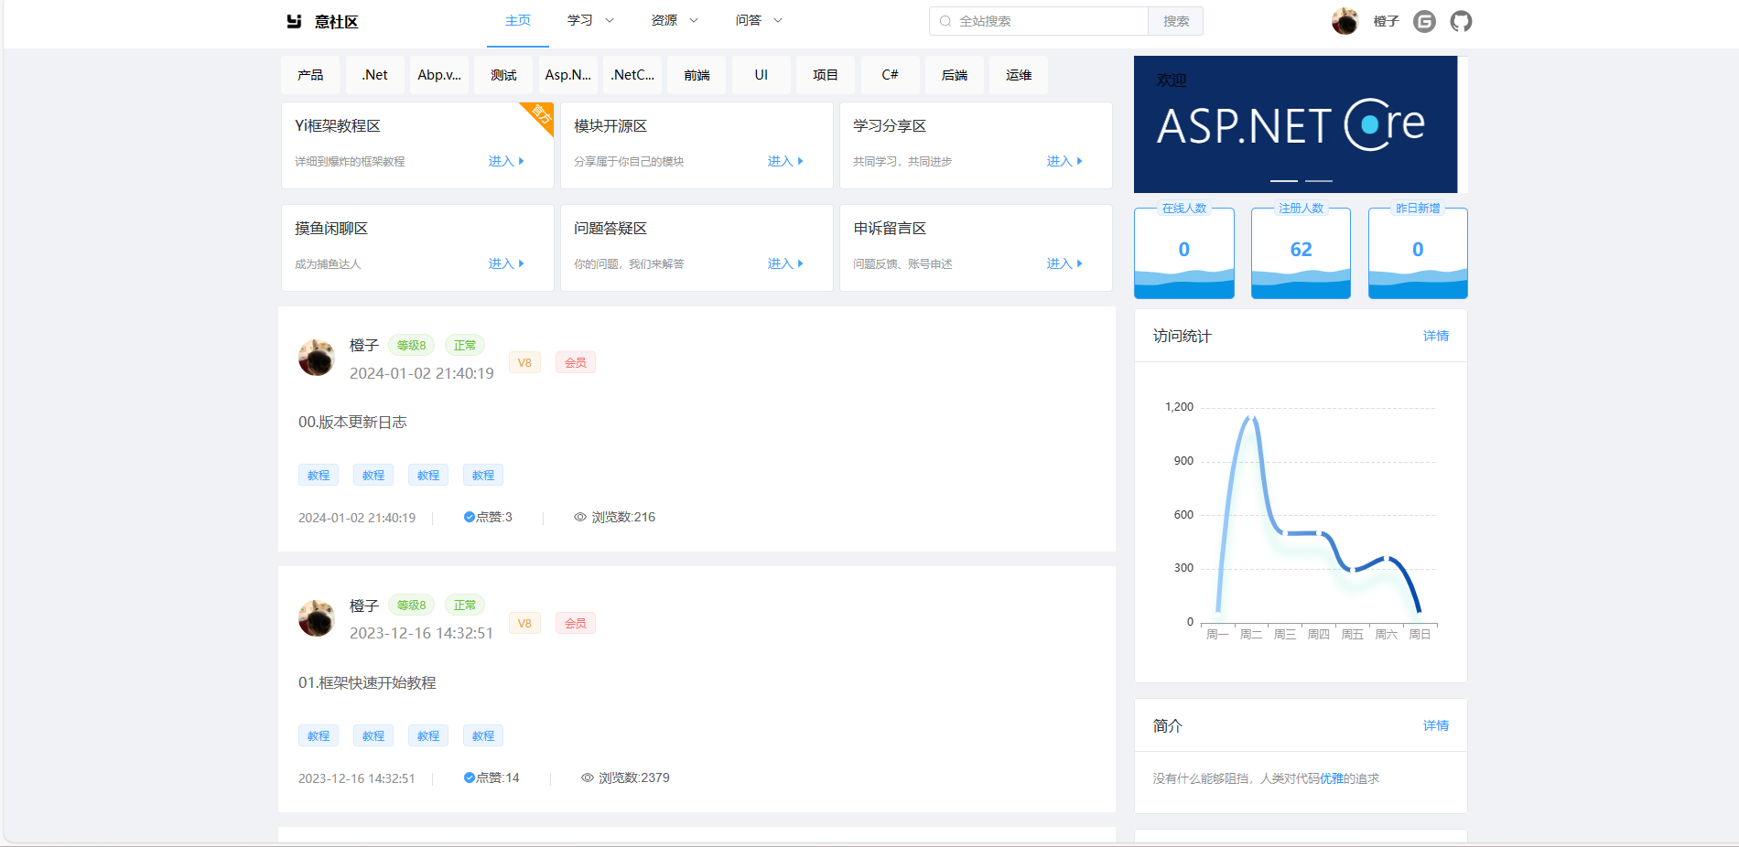Enter the 问题答疑区 section via 进入

pos(784,263)
